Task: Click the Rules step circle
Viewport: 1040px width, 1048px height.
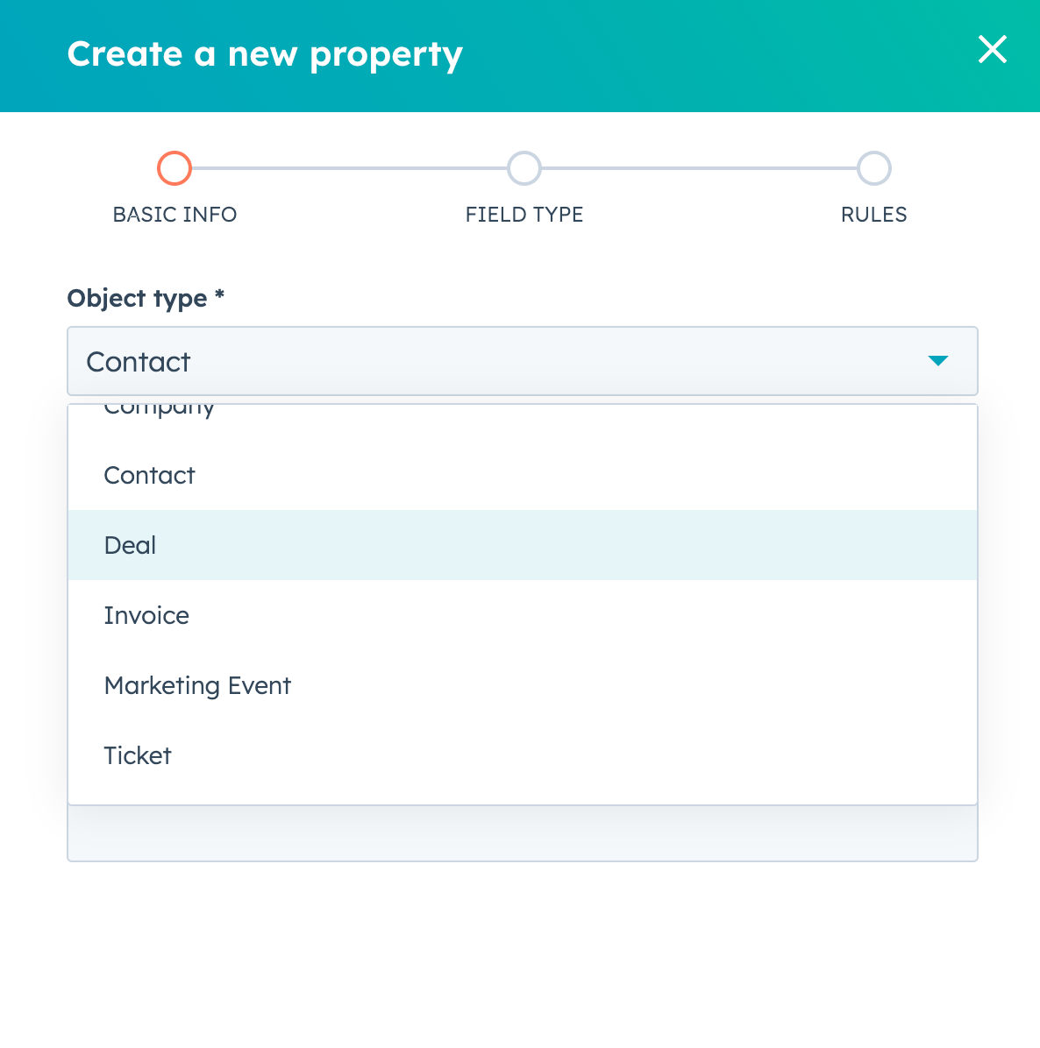Action: pyautogui.click(x=873, y=168)
